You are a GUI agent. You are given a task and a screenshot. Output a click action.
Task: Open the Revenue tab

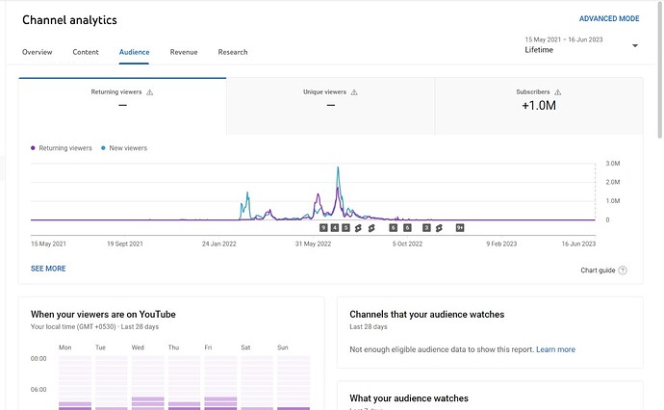[184, 52]
